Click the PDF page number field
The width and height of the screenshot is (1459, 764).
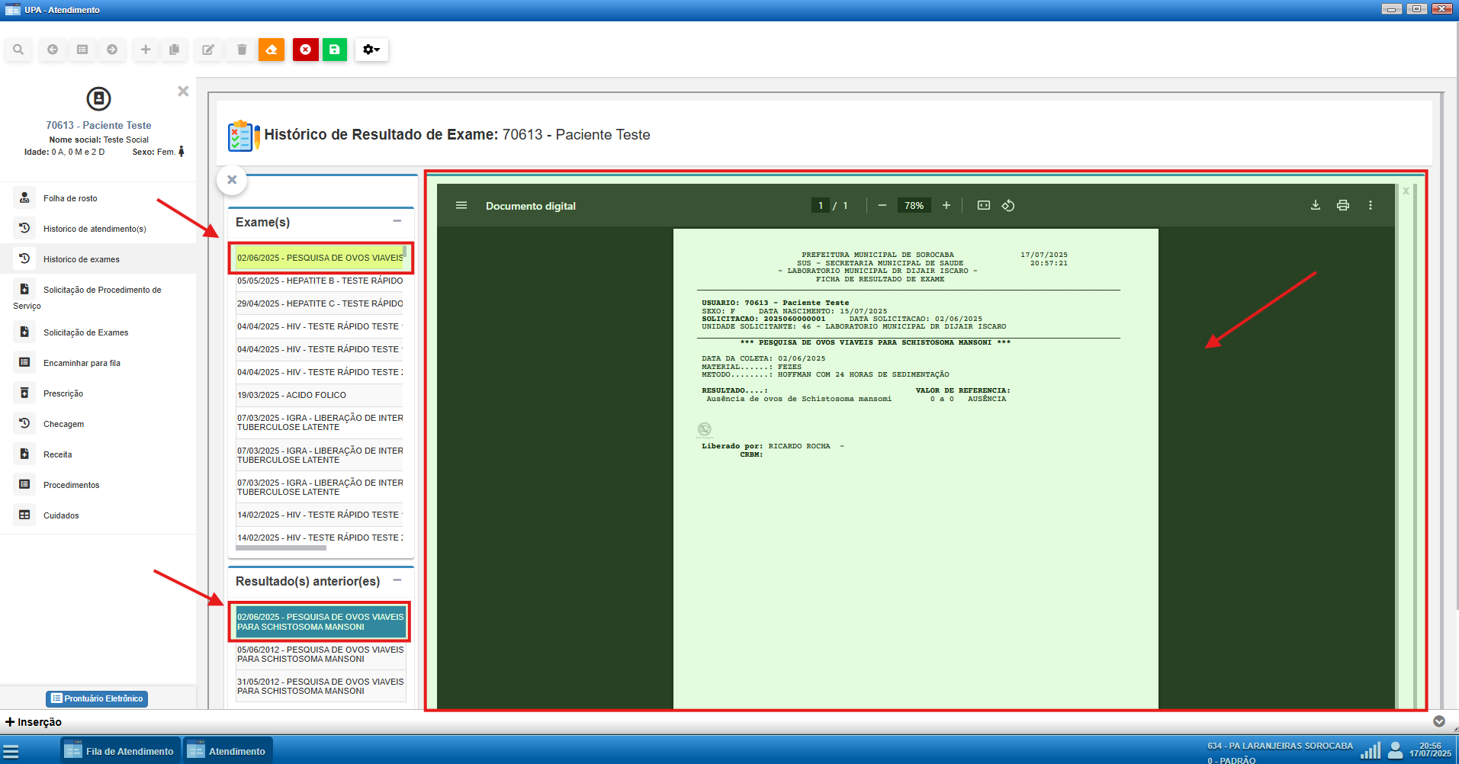(821, 205)
